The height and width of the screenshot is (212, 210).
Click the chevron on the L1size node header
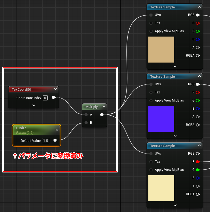click(57, 130)
